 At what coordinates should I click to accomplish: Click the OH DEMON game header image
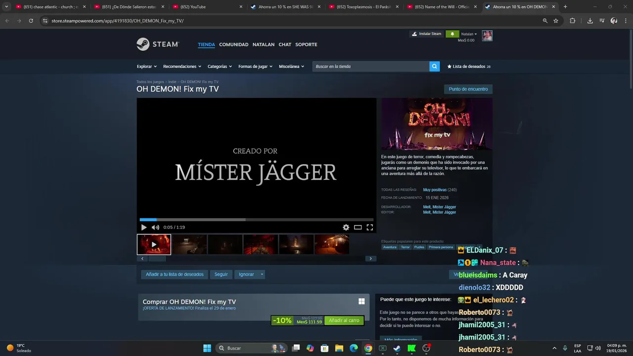click(437, 124)
